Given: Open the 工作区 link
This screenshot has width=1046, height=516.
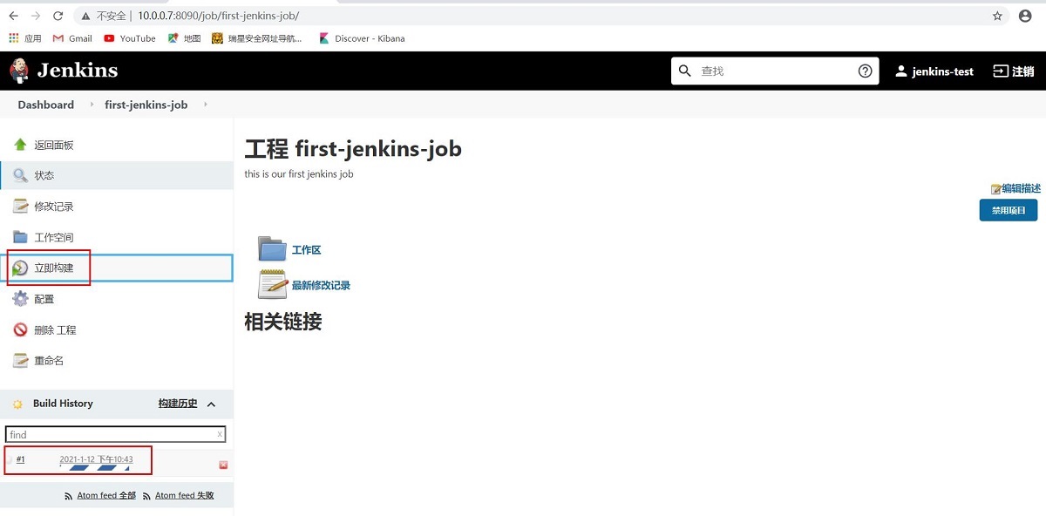Looking at the screenshot, I should 306,250.
